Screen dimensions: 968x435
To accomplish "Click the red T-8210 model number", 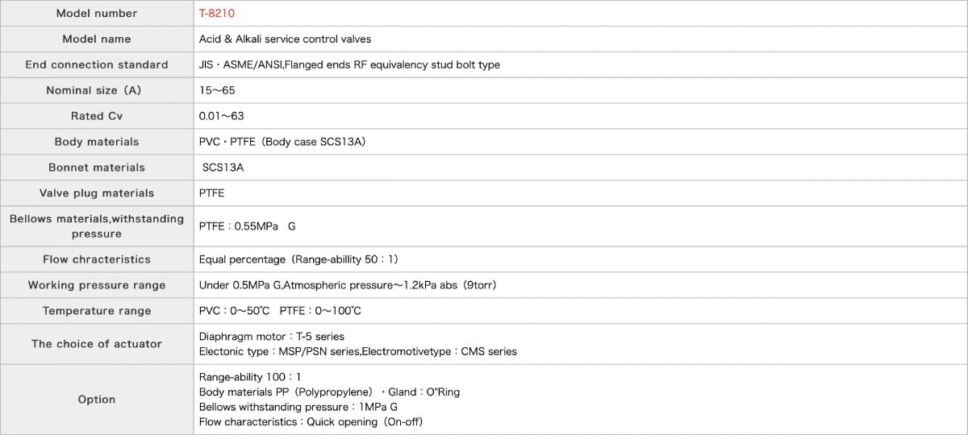I will [x=216, y=13].
